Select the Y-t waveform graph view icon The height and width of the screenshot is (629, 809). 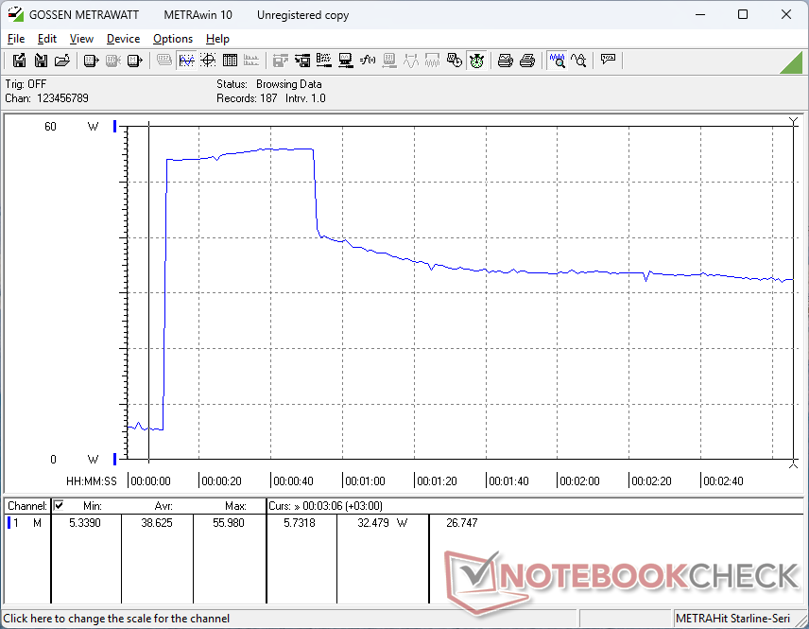click(x=186, y=61)
